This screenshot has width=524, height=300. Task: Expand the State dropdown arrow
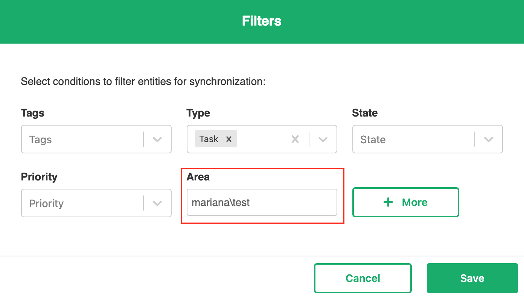pos(489,139)
